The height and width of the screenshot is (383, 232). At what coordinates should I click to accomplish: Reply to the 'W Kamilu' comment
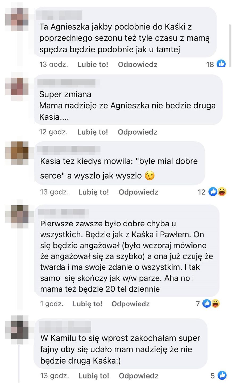[x=139, y=376]
